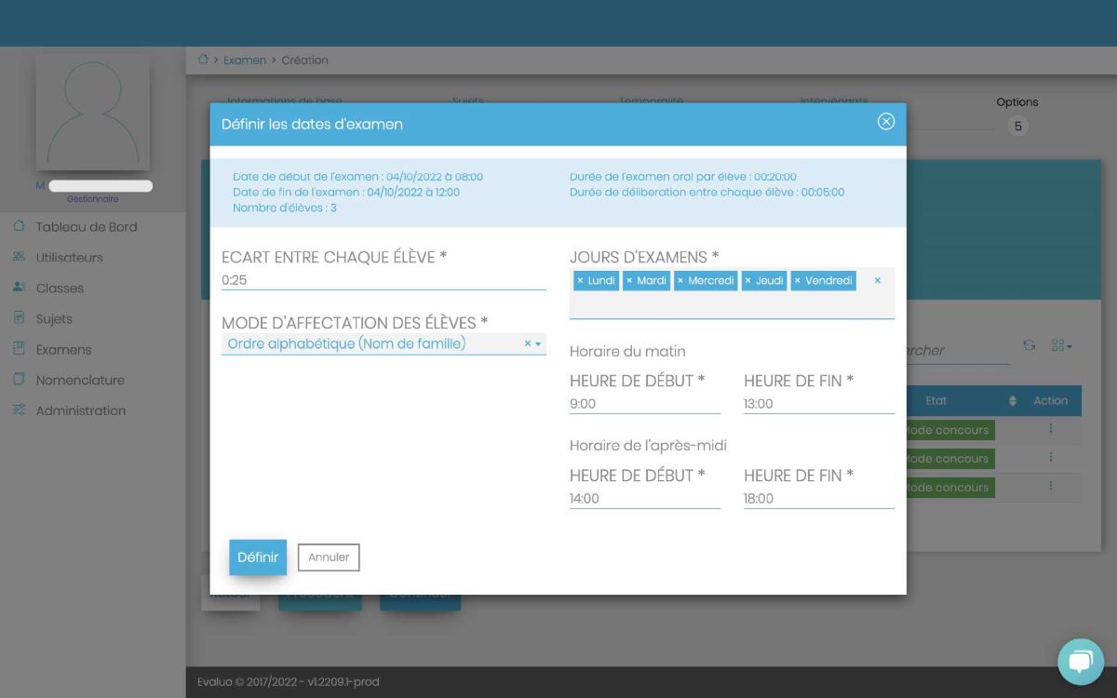Click the home icon in breadcrumb
This screenshot has width=1117, height=698.
pyautogui.click(x=203, y=60)
